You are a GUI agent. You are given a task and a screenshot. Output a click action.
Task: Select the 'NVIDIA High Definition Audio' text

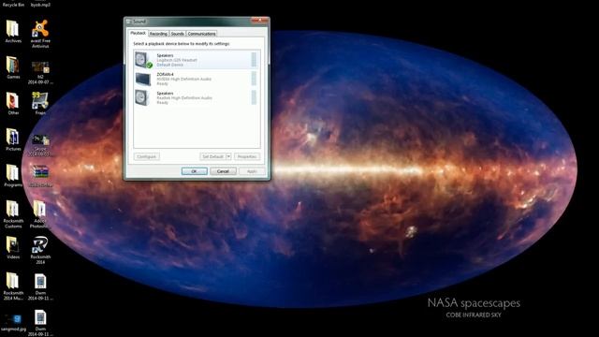click(x=183, y=79)
